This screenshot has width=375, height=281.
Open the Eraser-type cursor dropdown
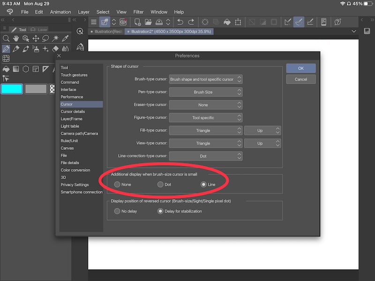coord(205,104)
